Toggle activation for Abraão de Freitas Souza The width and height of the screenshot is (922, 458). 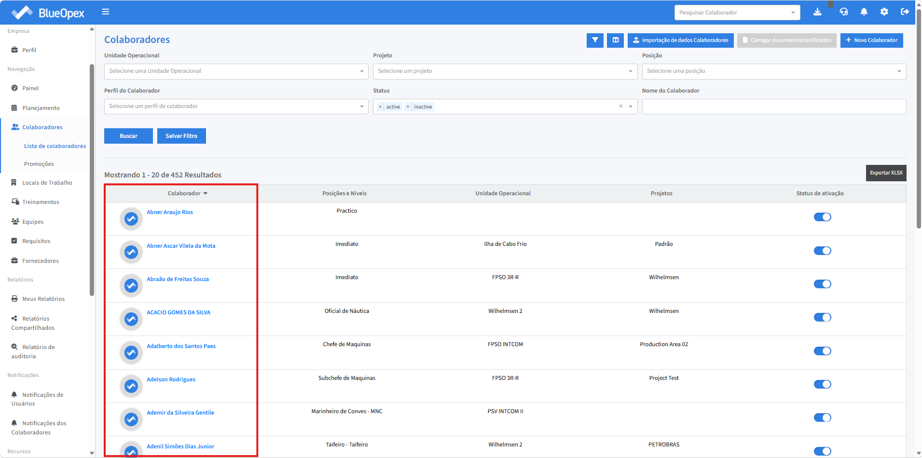coord(823,284)
